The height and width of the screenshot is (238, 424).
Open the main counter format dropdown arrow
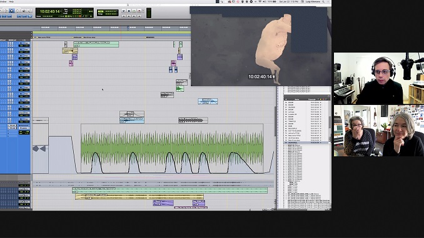61,11
